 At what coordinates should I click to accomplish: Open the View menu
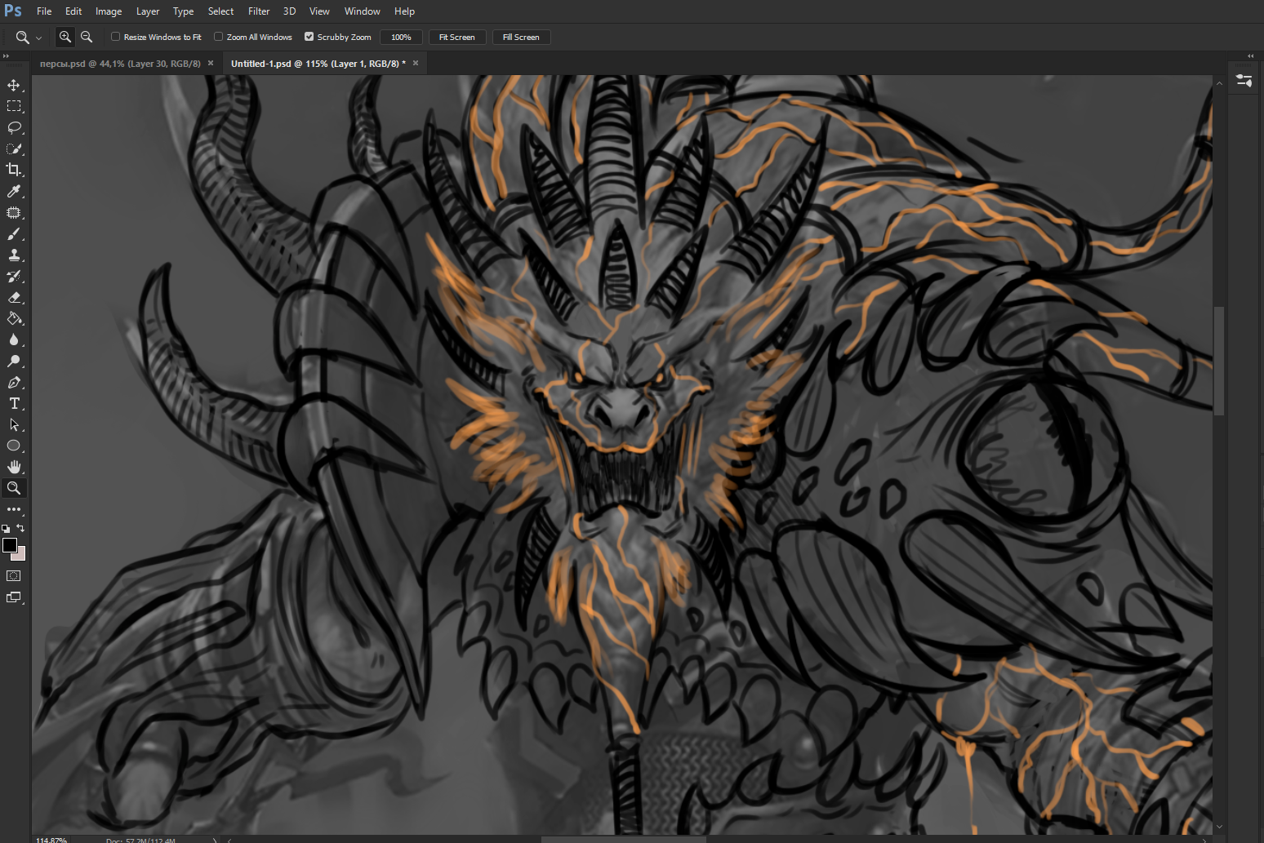tap(319, 11)
